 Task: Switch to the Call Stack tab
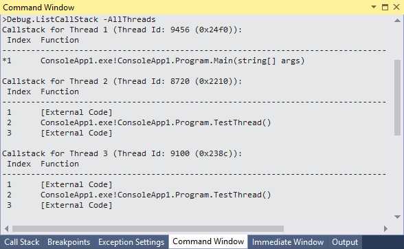(22, 242)
